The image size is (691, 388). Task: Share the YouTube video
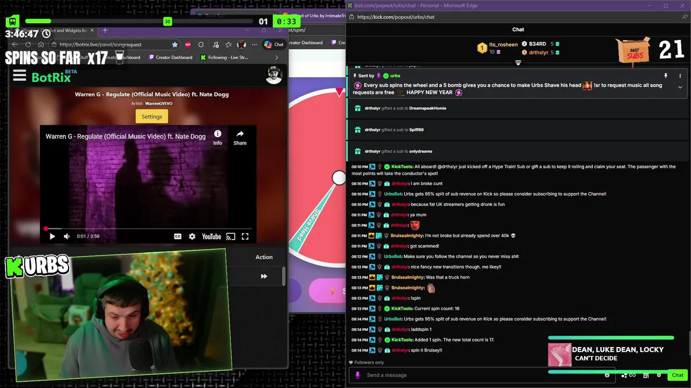(x=240, y=137)
